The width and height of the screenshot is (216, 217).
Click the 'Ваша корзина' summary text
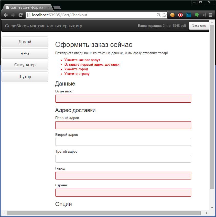[x=162, y=26]
